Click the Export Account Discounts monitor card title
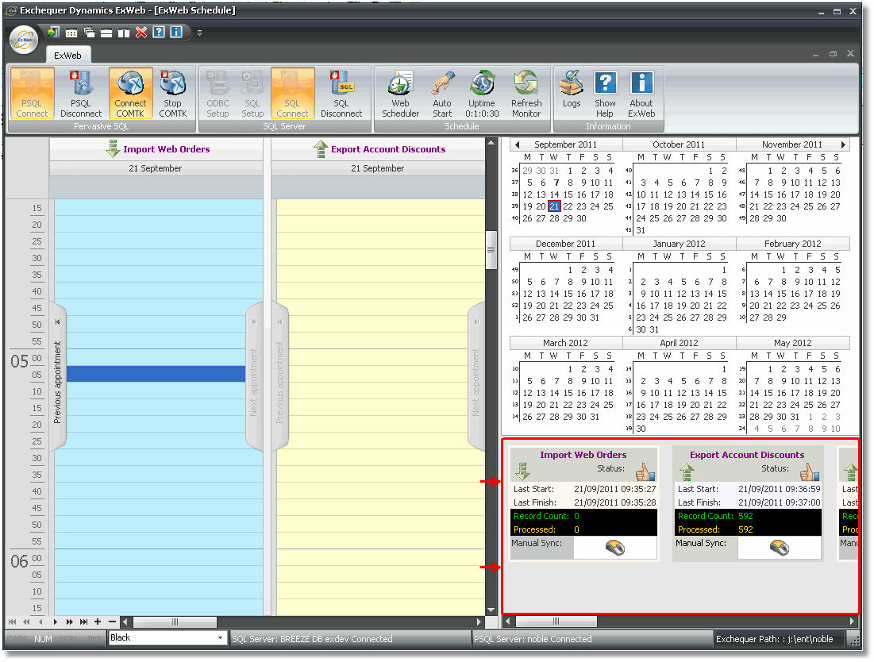 [747, 455]
